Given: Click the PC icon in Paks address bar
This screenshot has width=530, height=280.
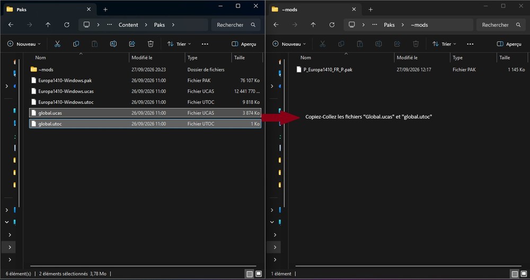Looking at the screenshot, I should point(87,25).
